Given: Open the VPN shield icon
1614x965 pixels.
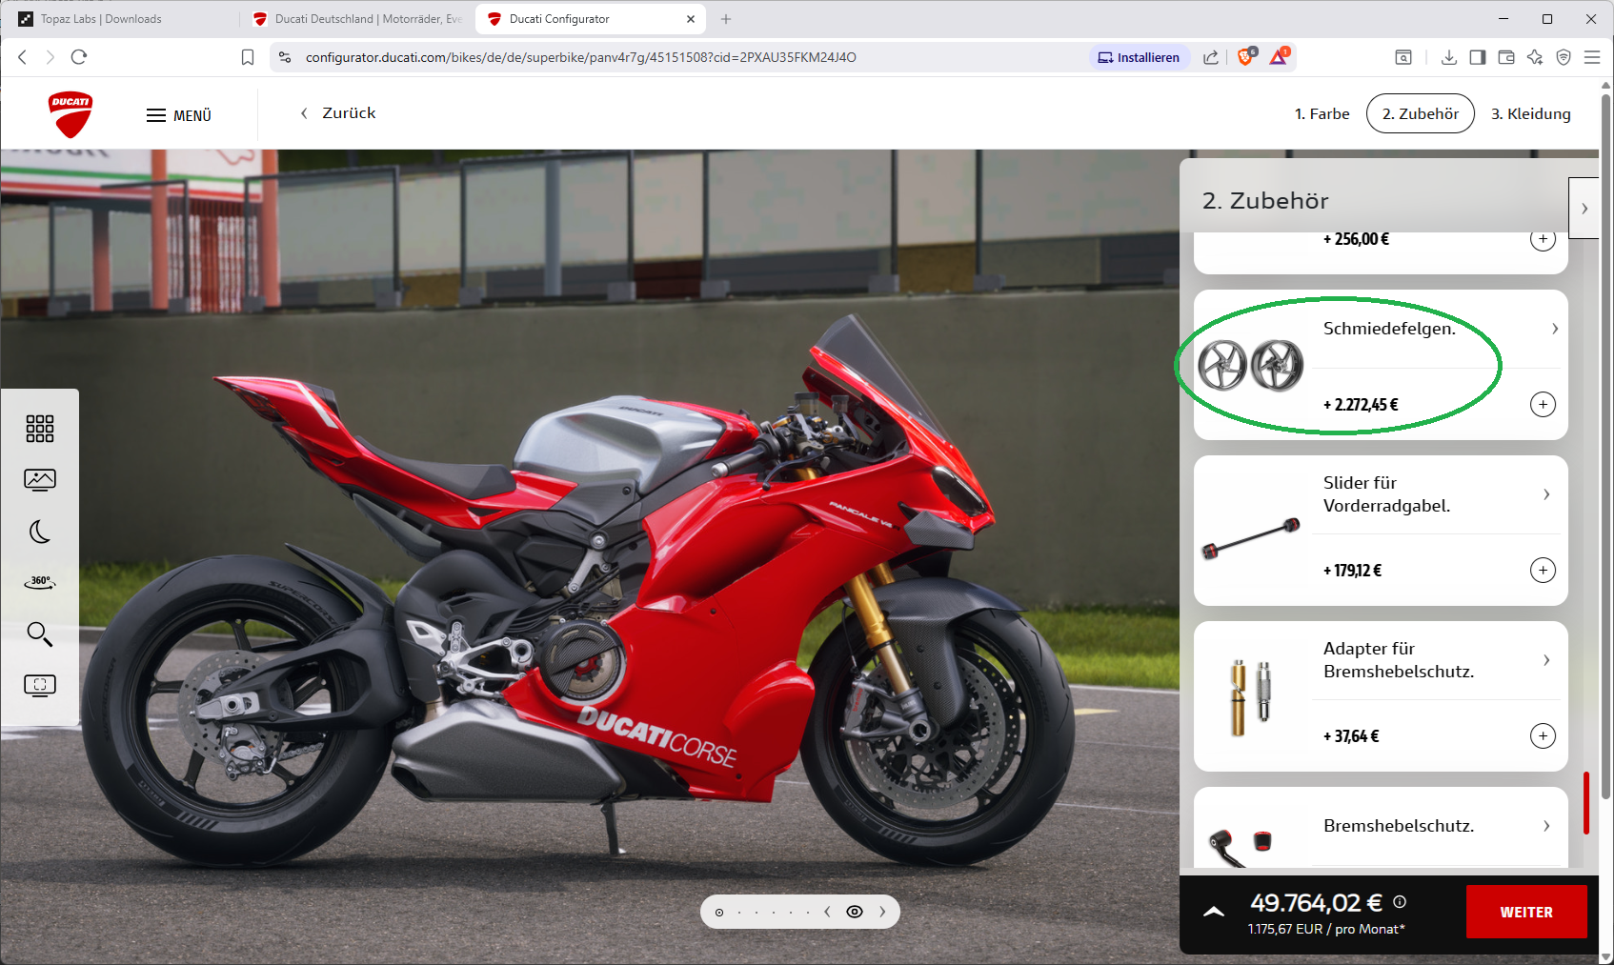Looking at the screenshot, I should point(1564,57).
